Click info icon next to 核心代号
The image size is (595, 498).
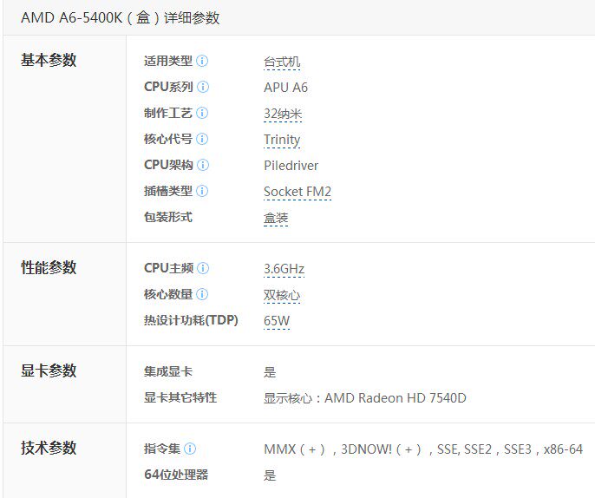202,139
